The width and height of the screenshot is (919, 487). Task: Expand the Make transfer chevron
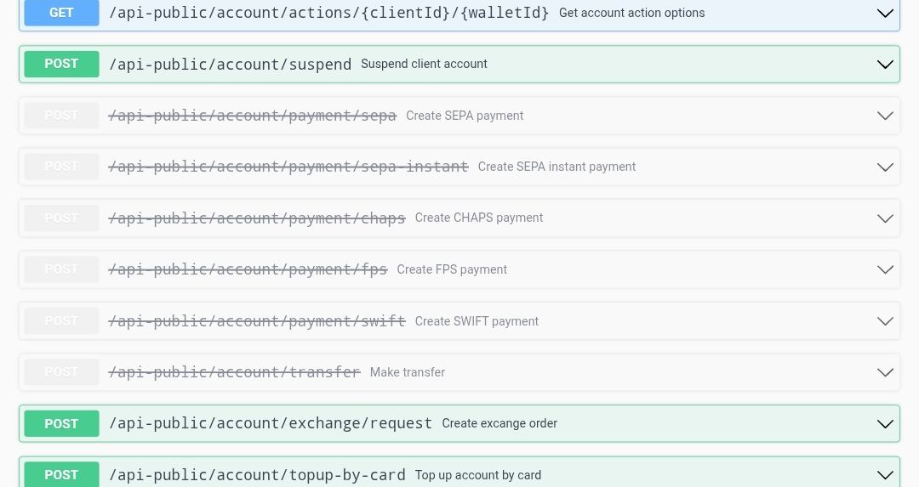(x=885, y=372)
